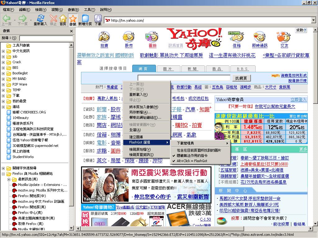This screenshot has height=238, width=318.
Task: Close the bookmarks sidebar panel
Action: [x=71, y=31]
